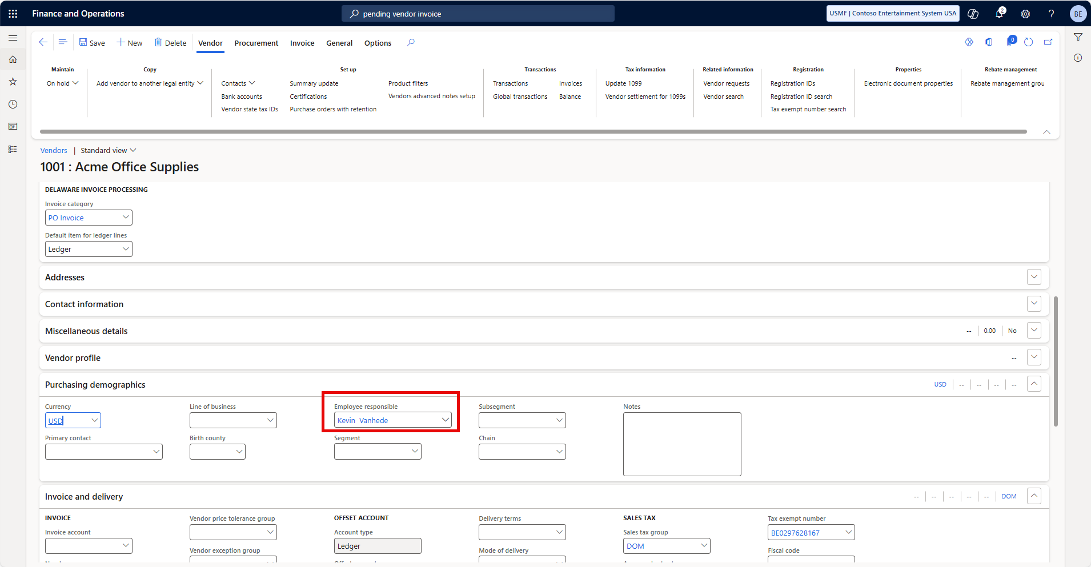Click the back arrow icon
Viewport: 1091px width, 567px height.
[x=43, y=42]
